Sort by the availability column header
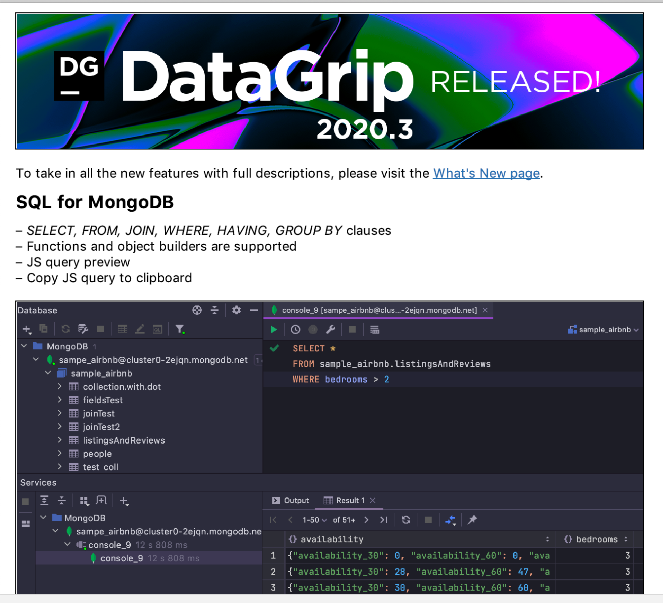 (420, 539)
